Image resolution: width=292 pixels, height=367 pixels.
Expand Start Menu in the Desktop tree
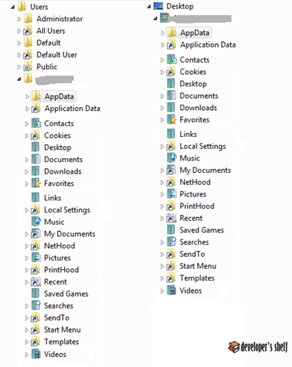click(x=162, y=266)
